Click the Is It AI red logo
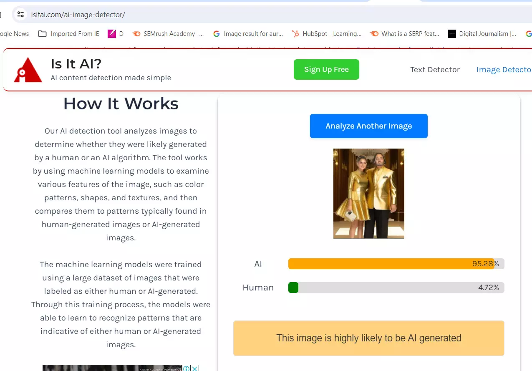Viewport: 532px width, 371px height. pos(28,70)
